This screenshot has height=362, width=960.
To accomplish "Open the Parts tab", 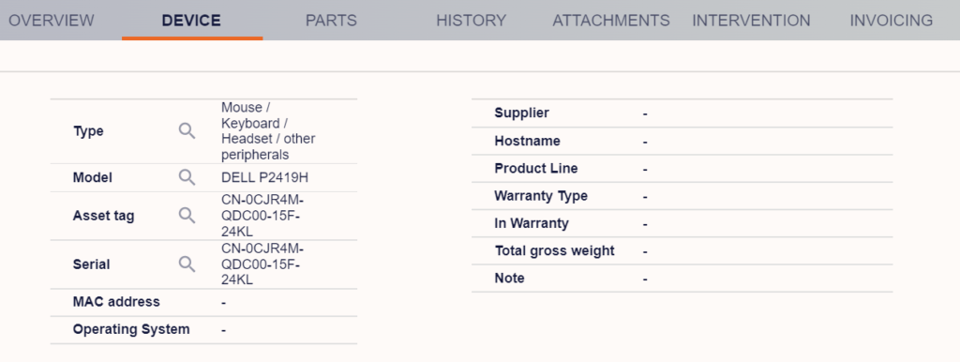I will [331, 21].
